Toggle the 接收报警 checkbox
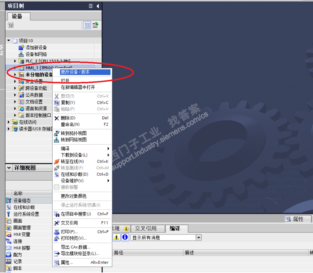The image size is (313, 273). click(x=57, y=187)
